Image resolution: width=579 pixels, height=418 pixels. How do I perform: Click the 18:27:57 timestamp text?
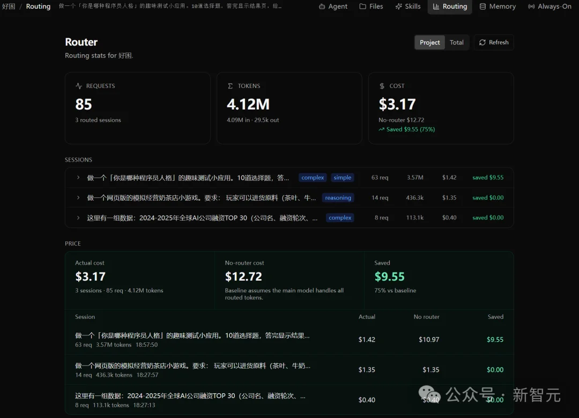(x=147, y=375)
